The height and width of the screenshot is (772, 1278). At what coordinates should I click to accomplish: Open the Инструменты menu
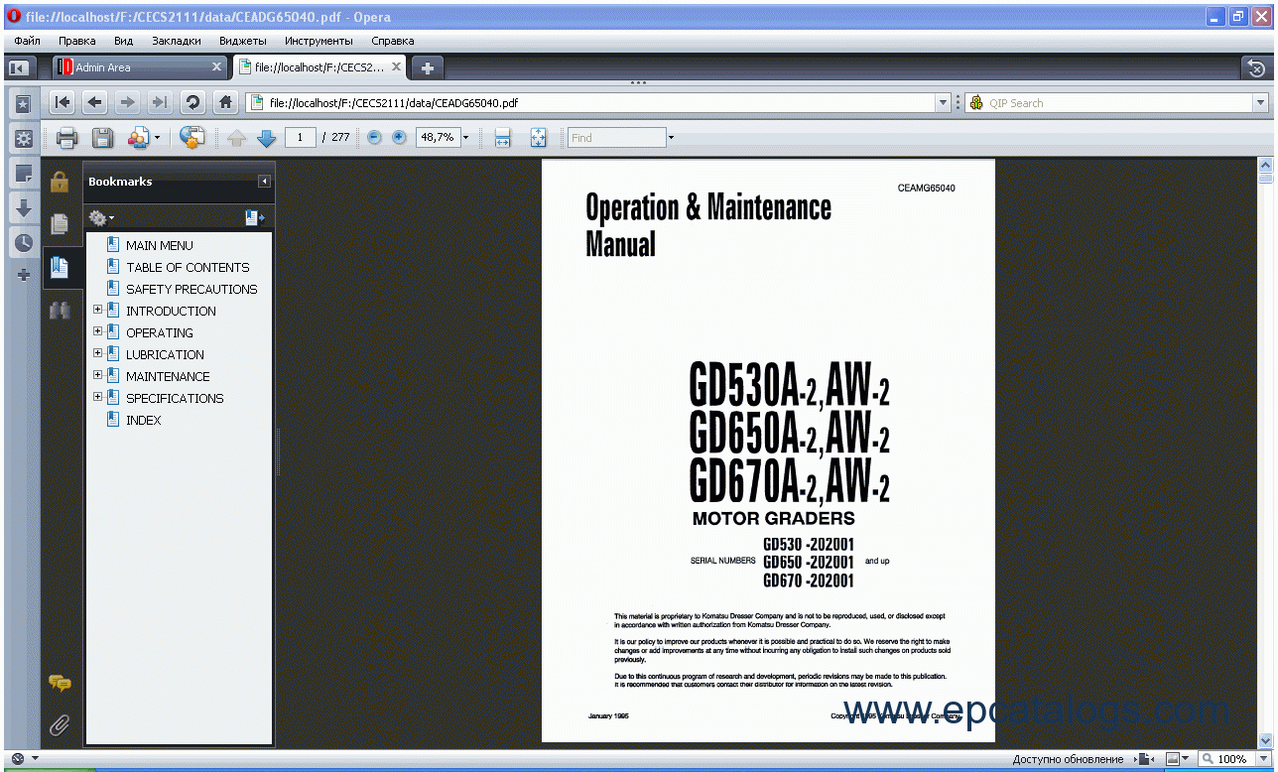click(x=319, y=41)
